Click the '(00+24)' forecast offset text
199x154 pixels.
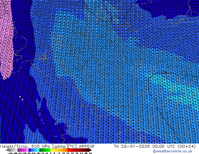coord(186,146)
